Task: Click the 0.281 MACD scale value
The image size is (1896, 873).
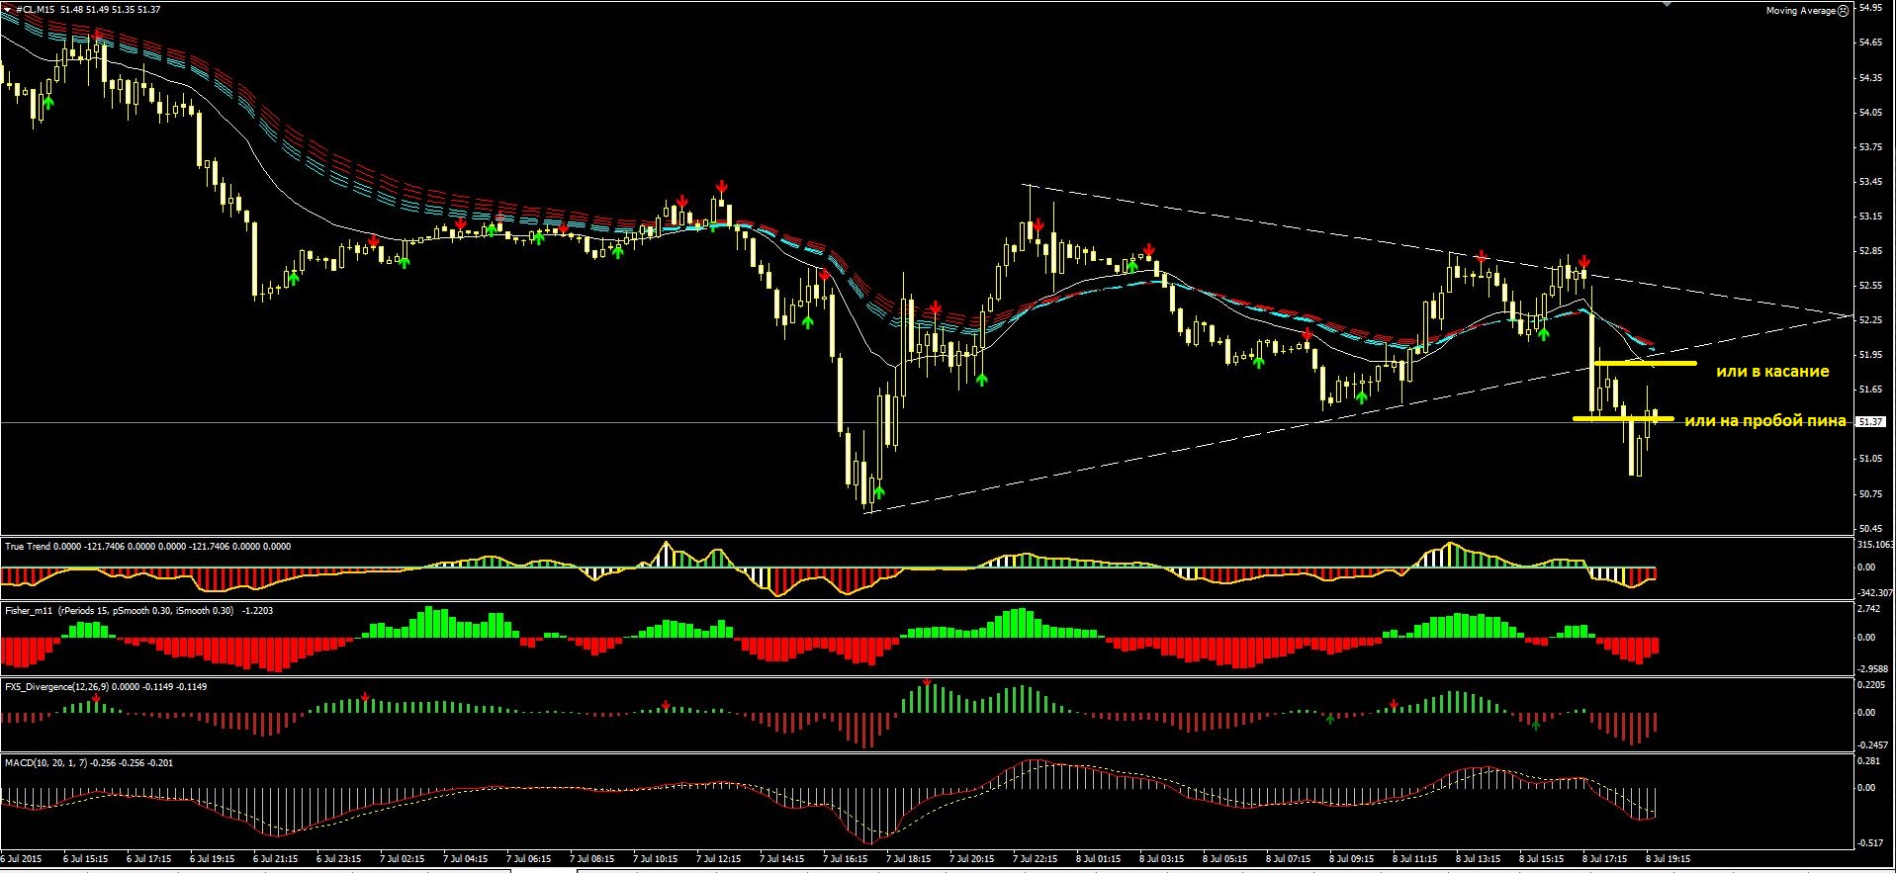Action: 1868,761
